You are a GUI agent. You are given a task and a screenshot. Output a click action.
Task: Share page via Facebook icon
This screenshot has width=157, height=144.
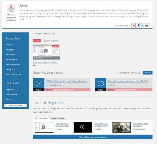pos(138,26)
